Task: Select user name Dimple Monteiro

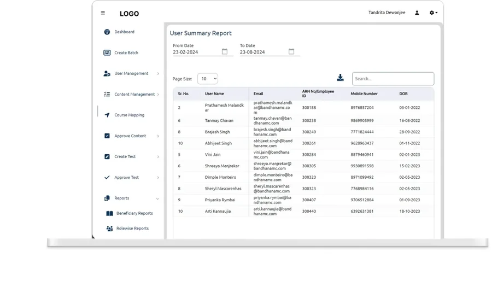Action: (220, 177)
